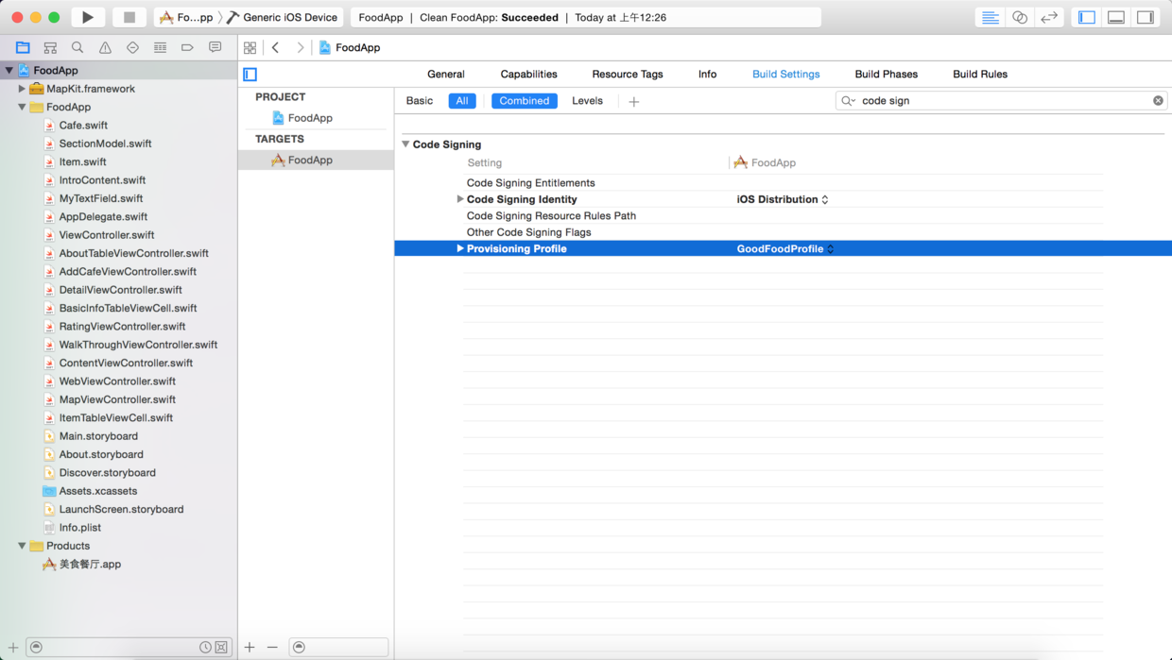Open the Resource Tags tab
1172x660 pixels.
click(x=628, y=74)
